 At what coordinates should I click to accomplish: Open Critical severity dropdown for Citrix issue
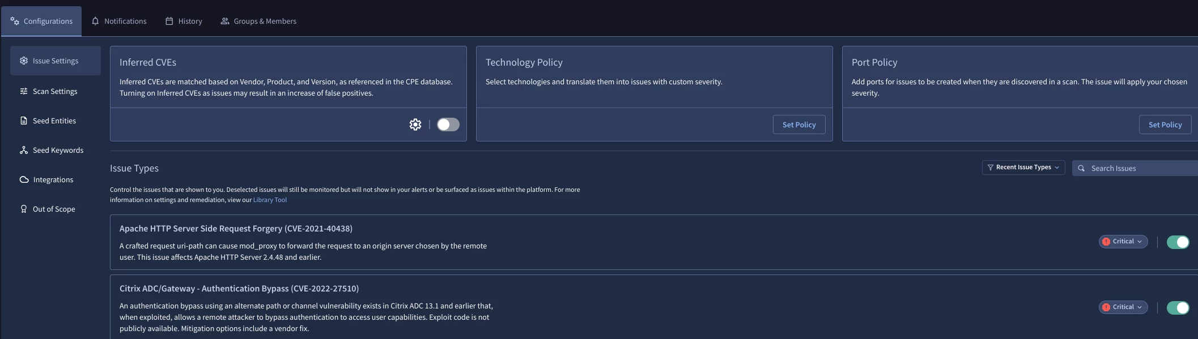1123,307
